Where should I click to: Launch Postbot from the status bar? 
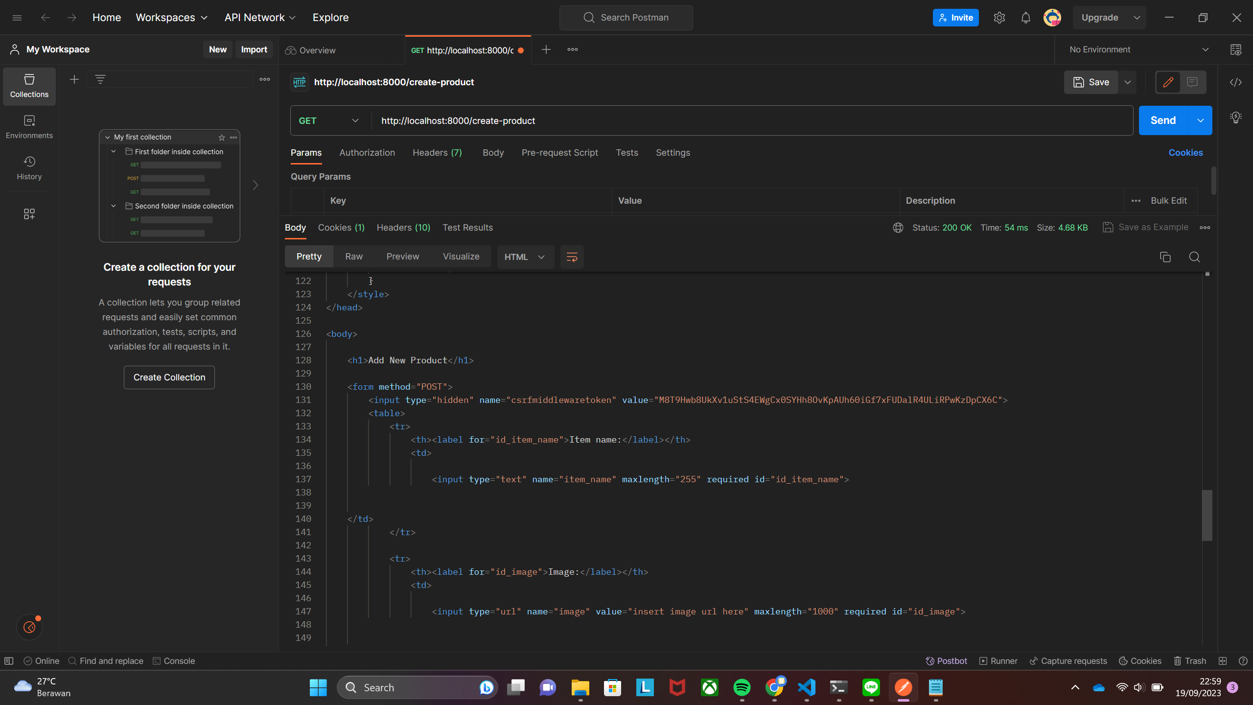tap(945, 660)
